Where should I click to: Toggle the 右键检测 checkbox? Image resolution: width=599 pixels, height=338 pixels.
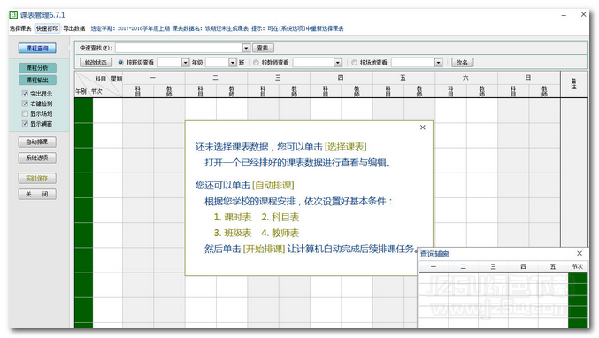(x=25, y=104)
